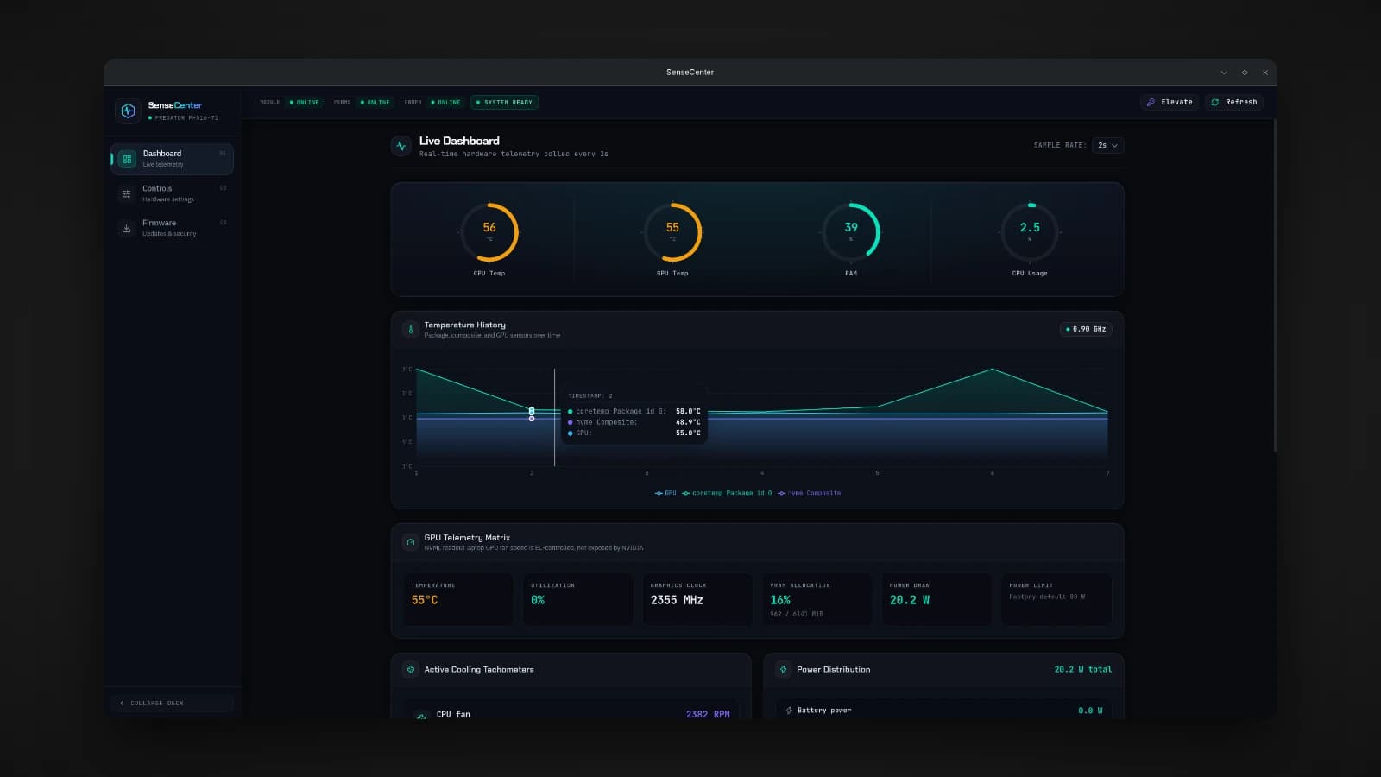Click the SenseCenter logo icon

tap(128, 111)
